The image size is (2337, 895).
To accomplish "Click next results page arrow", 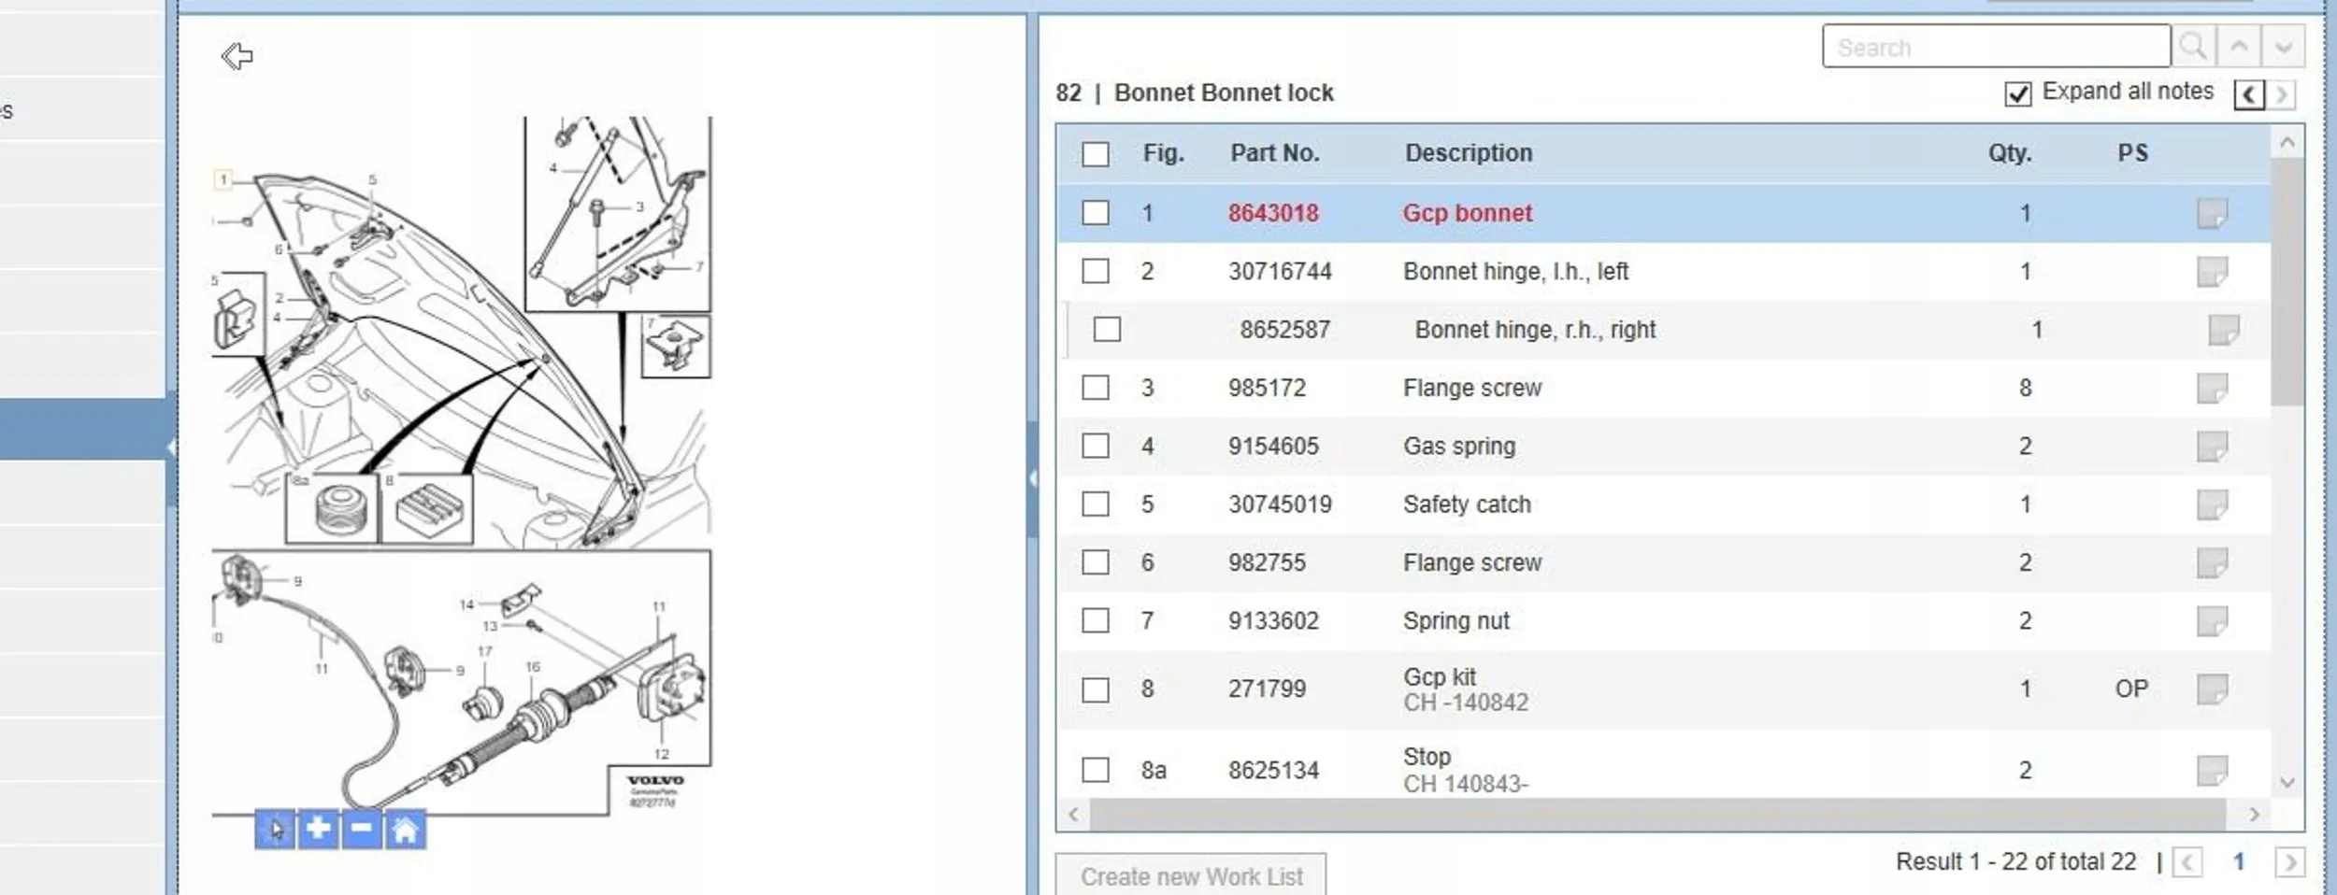I will click(x=2289, y=861).
